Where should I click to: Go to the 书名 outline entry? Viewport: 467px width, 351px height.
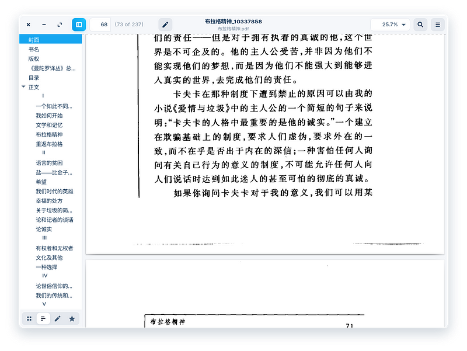(51, 49)
